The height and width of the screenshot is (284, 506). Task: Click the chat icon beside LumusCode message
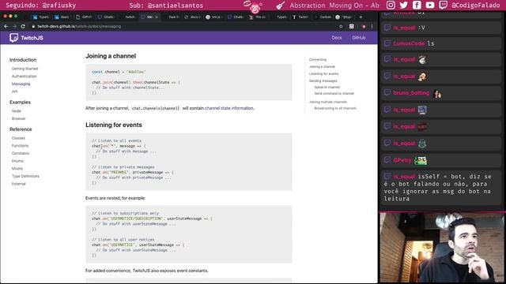[x=387, y=43]
